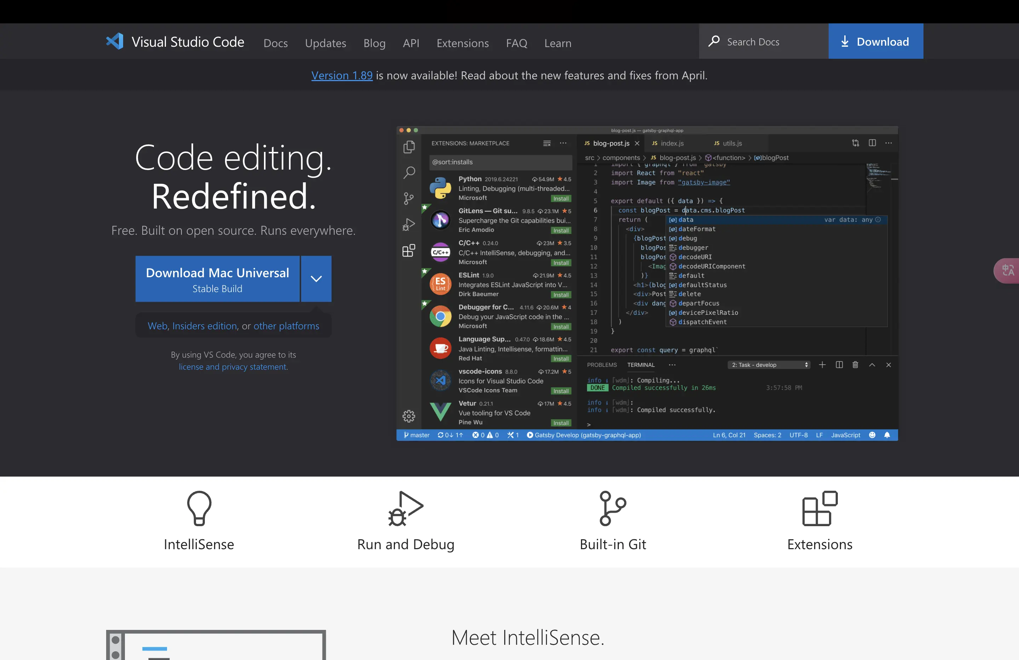
Task: Click Install on the C/C++ extension
Action: (561, 263)
